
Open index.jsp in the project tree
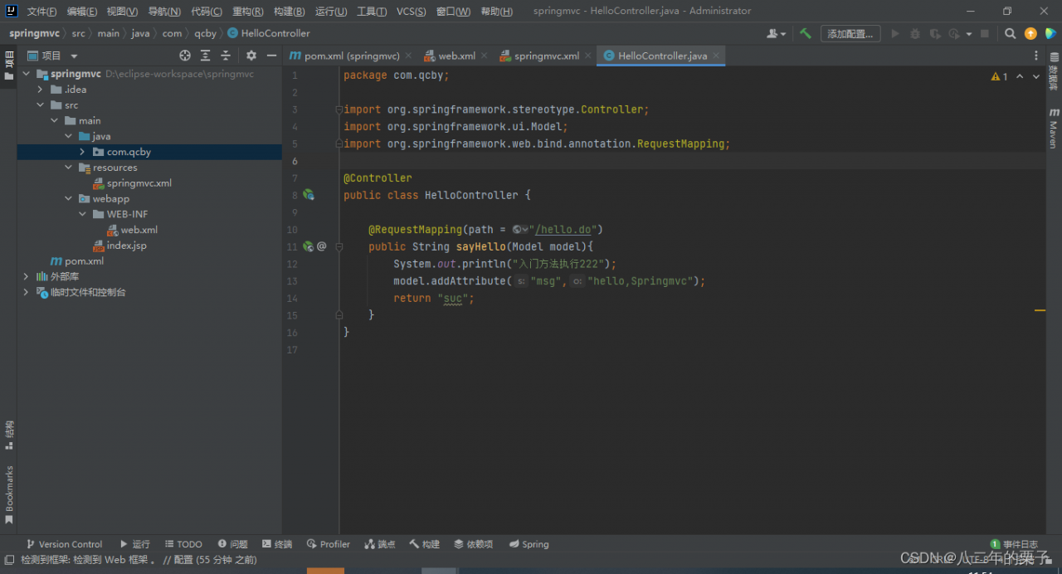click(126, 246)
